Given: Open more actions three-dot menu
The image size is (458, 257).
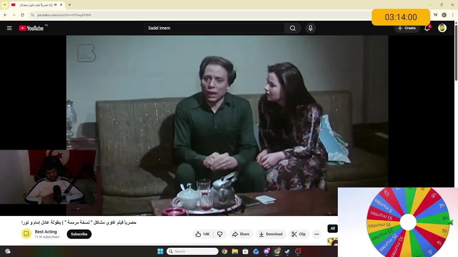Looking at the screenshot, I should (316, 234).
